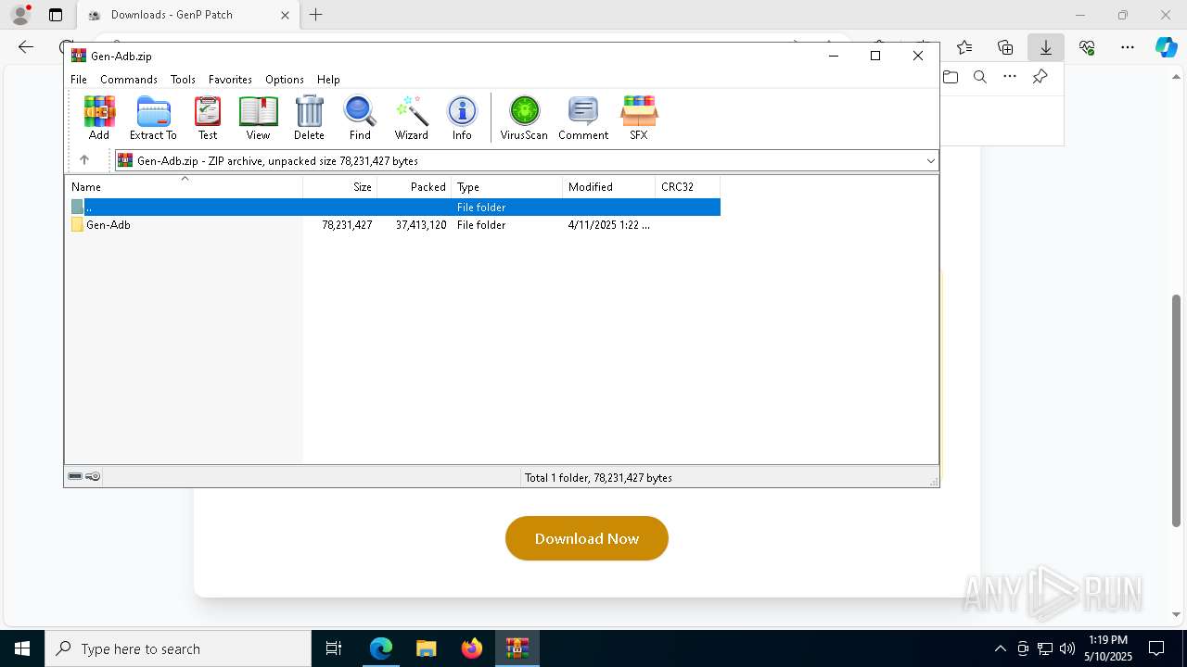The width and height of the screenshot is (1187, 667).
Task: Click the key password icon in status bar
Action: tap(93, 476)
